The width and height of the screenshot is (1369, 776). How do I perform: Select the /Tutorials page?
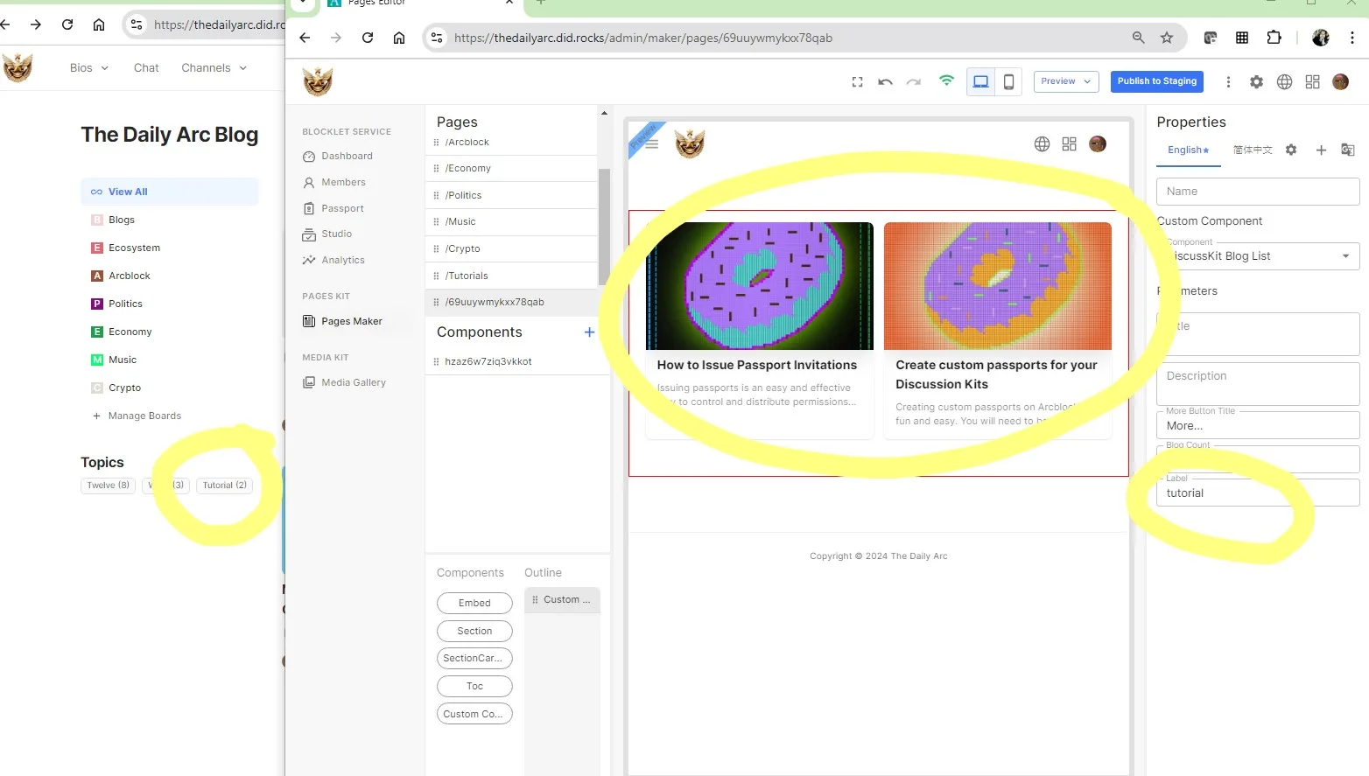pos(511,276)
